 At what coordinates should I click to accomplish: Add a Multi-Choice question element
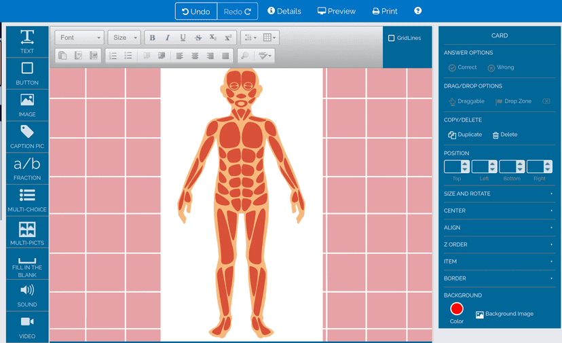27,200
